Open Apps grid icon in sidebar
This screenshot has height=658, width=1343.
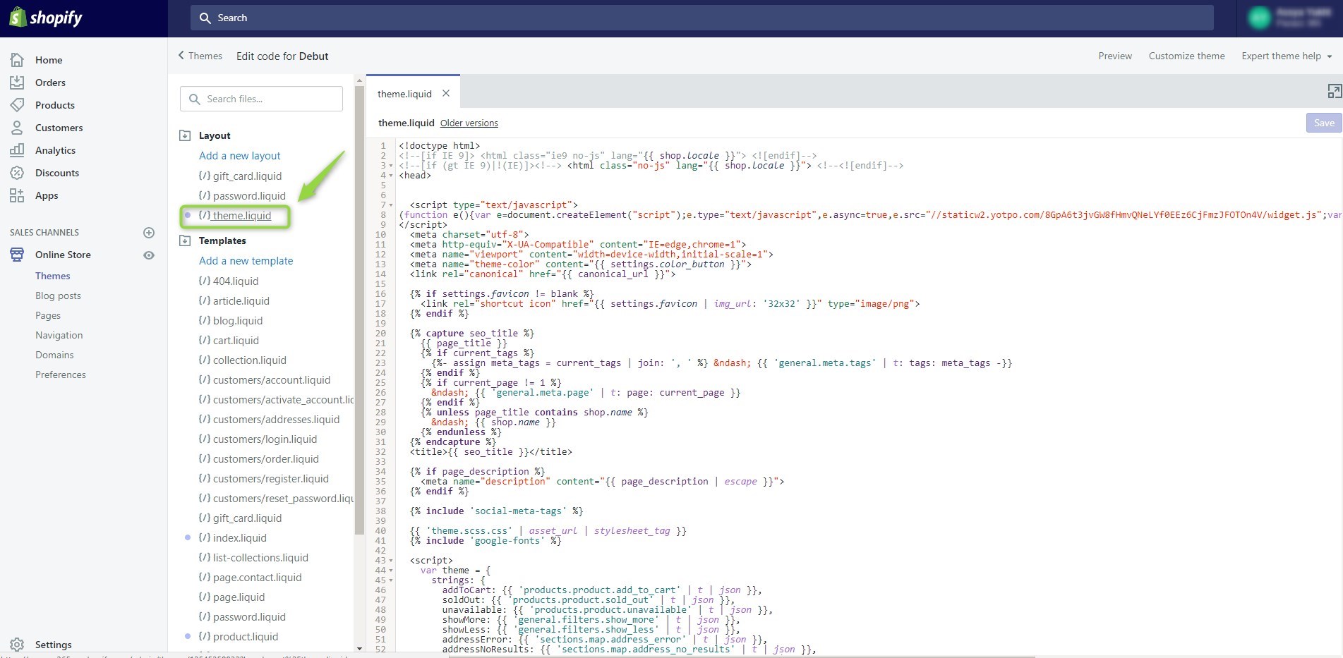point(17,195)
